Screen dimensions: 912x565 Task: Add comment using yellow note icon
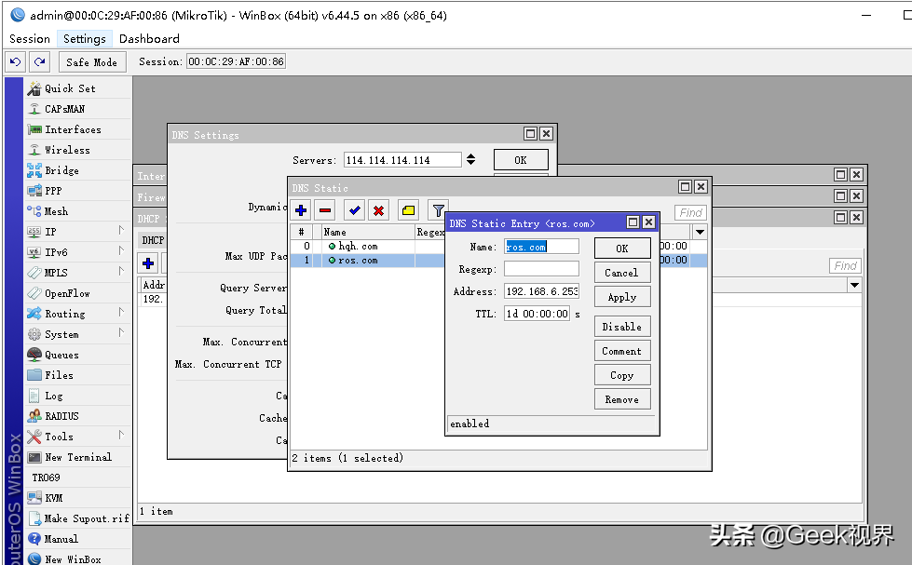coord(408,210)
